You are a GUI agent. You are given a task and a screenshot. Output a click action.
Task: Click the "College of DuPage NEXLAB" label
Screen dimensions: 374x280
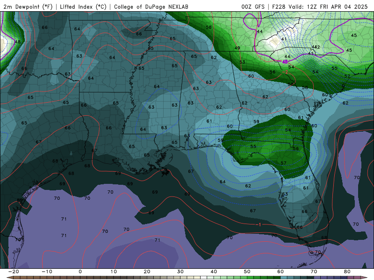click(151, 7)
